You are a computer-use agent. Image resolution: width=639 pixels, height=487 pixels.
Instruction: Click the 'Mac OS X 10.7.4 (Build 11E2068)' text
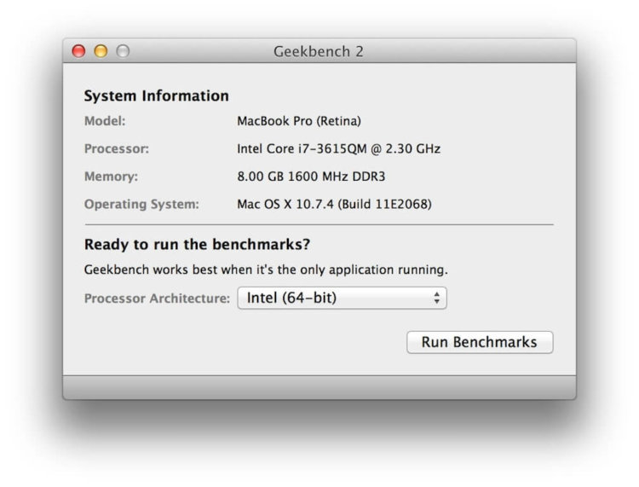pos(334,204)
